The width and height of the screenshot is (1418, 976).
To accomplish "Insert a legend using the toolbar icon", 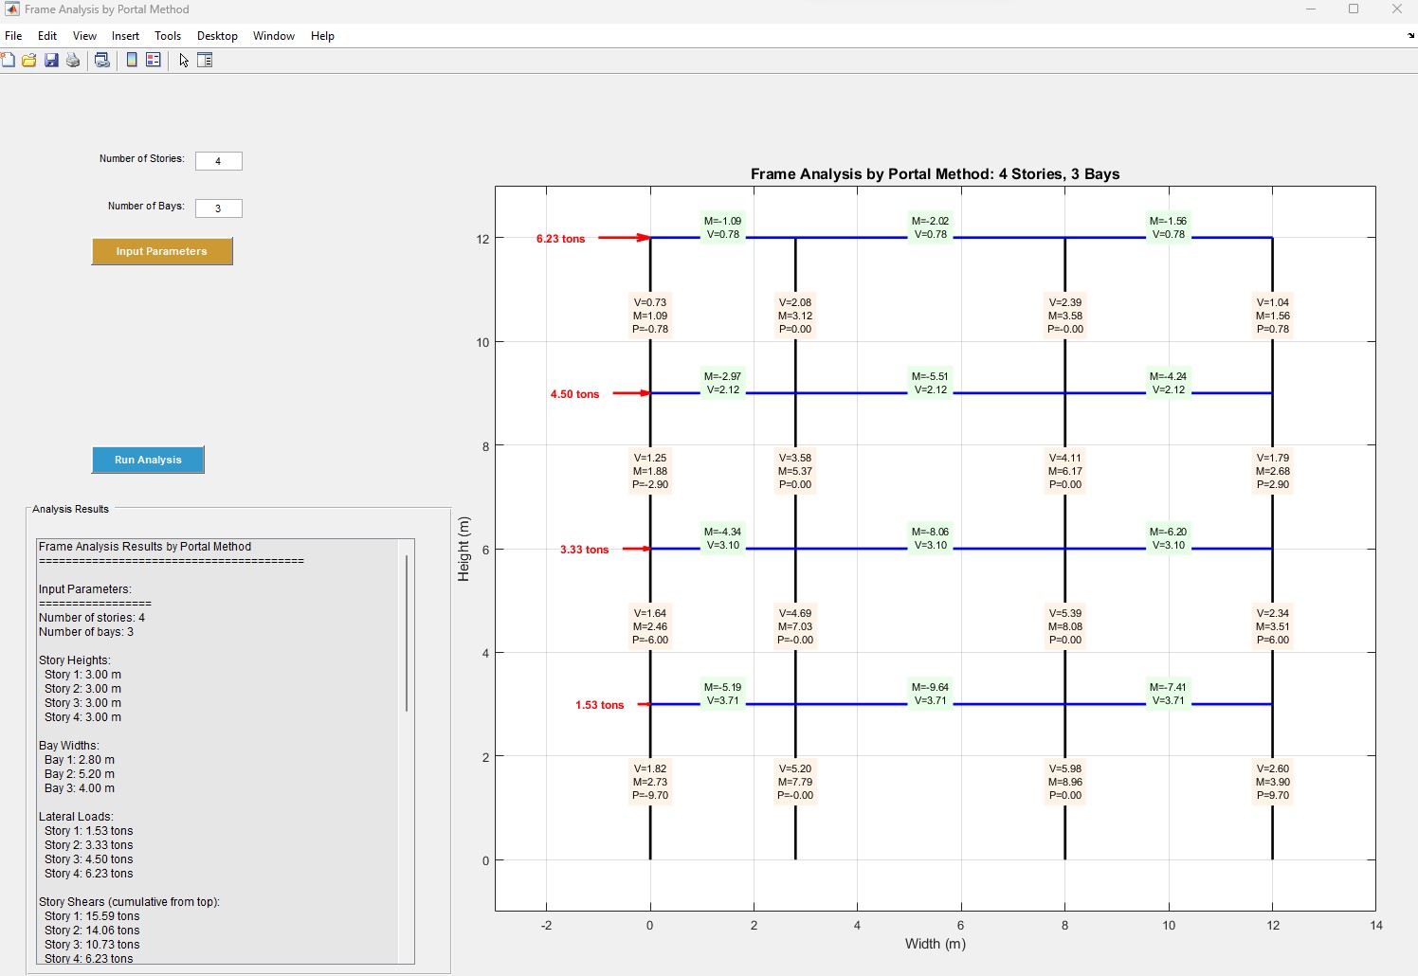I will 154,61.
